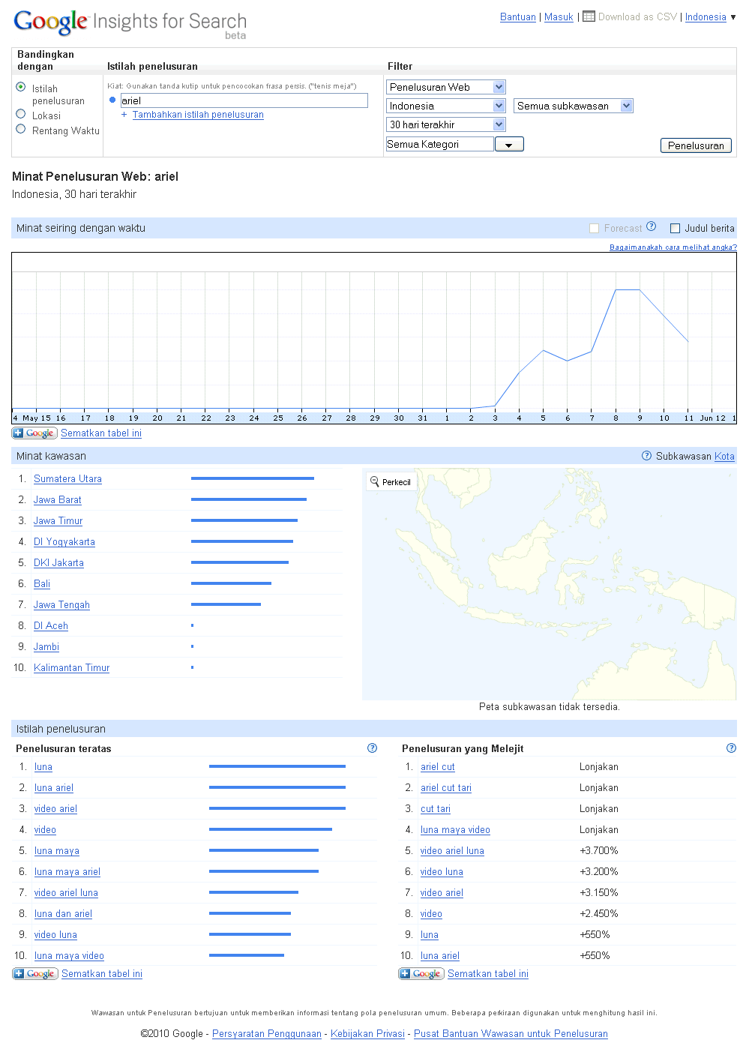Enable the Judul berita checkbox
This screenshot has height=1049, width=749.
[675, 229]
